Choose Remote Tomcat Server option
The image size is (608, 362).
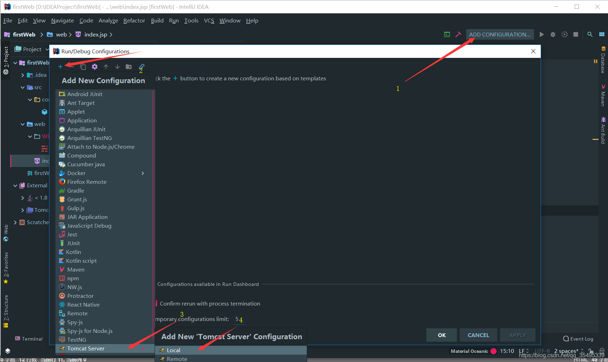point(231,358)
